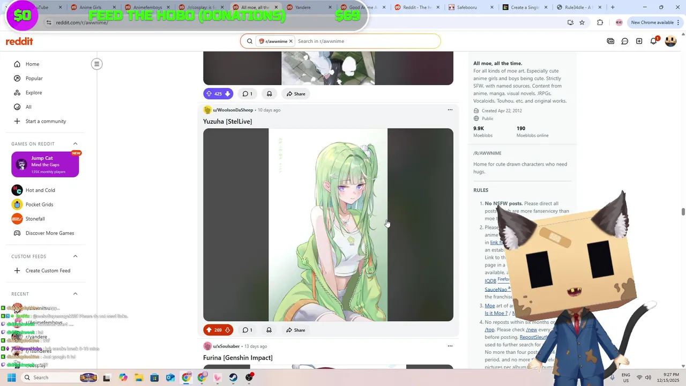
Task: Open the user avatar menu
Action: coord(670,41)
